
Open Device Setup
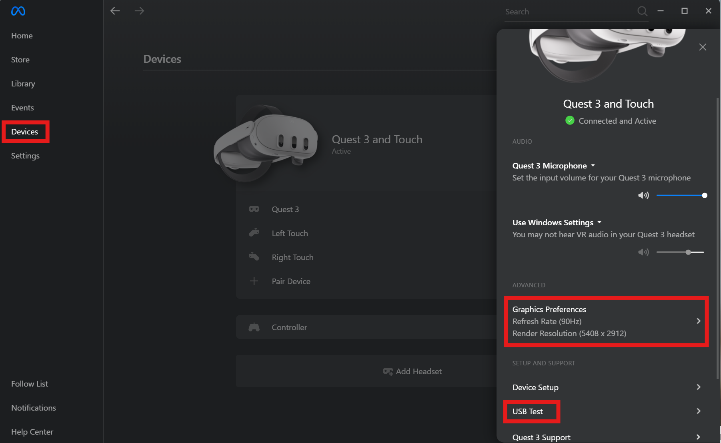(x=607, y=387)
